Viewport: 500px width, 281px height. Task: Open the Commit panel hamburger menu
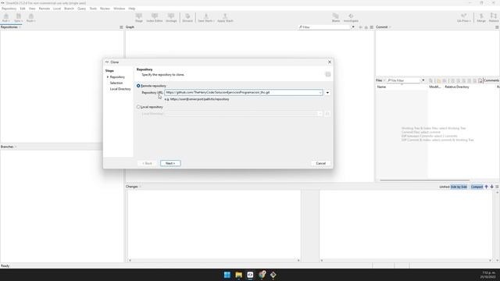tap(497, 27)
